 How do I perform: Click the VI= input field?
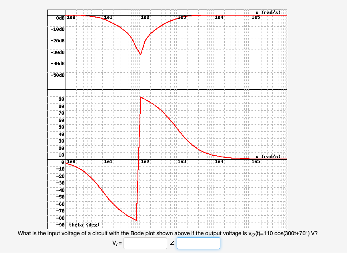click(x=145, y=243)
